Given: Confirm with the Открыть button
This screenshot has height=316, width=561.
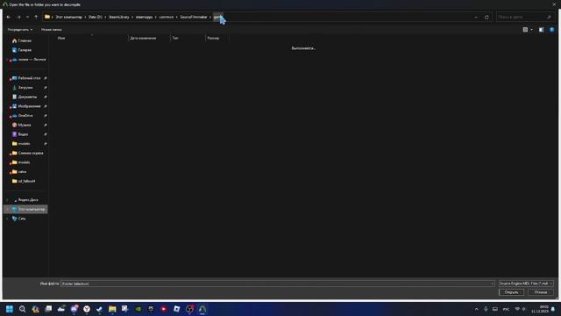Looking at the screenshot, I should [x=511, y=292].
